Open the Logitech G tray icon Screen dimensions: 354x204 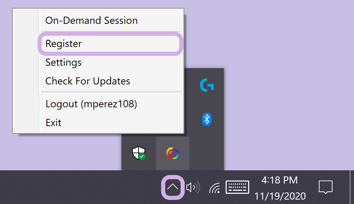207,85
